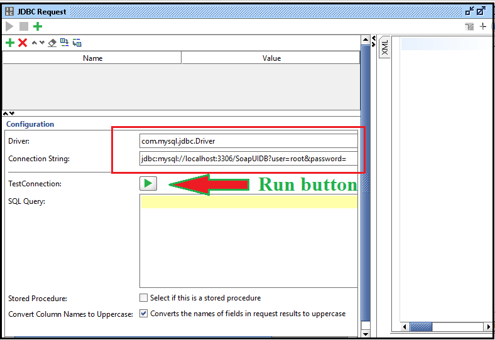Move property down with small down arrow
This screenshot has height=340, width=495.
pyautogui.click(x=41, y=43)
